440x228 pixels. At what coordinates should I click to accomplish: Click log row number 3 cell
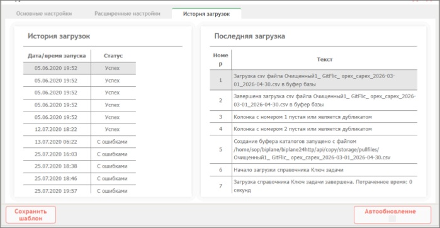[x=220, y=117]
